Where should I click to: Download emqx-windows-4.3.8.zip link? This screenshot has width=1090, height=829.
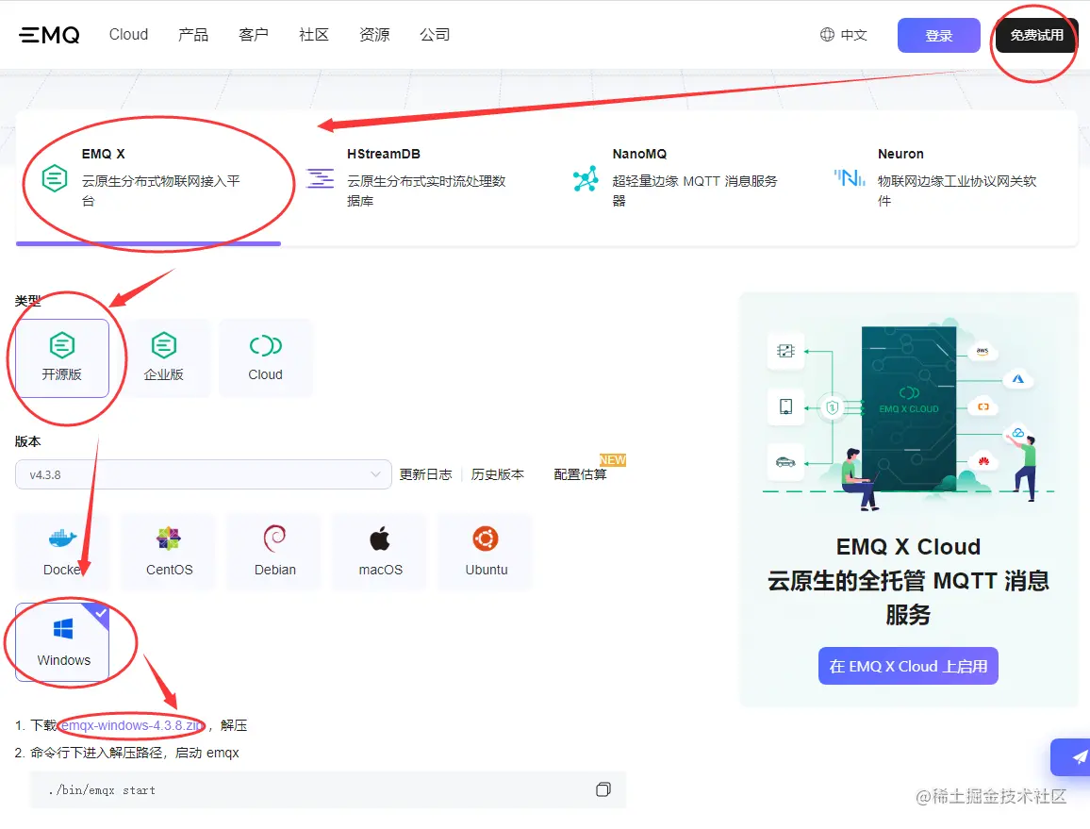[132, 725]
